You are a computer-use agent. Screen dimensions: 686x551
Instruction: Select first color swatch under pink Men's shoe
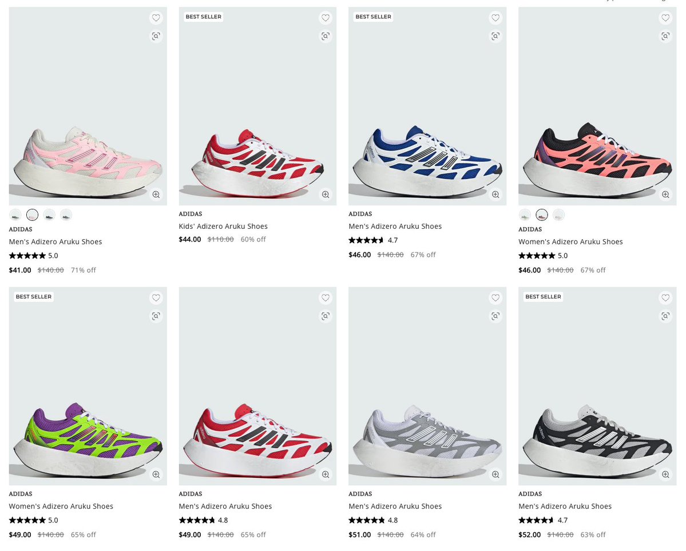pyautogui.click(x=15, y=215)
